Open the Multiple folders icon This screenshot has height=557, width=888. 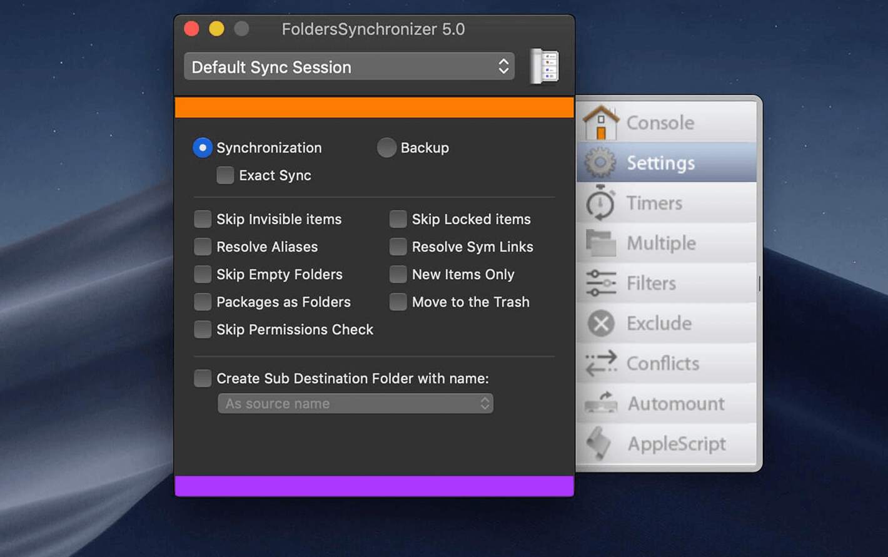[x=600, y=243]
